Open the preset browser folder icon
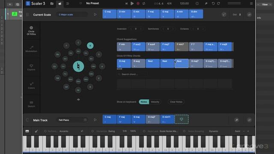This screenshot has width=274, height=154. (x=52, y=3)
